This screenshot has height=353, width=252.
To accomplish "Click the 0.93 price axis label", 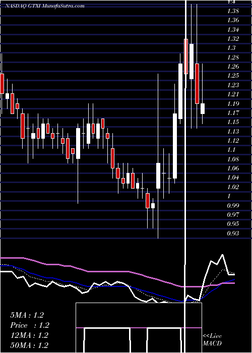I will pos(233,233).
